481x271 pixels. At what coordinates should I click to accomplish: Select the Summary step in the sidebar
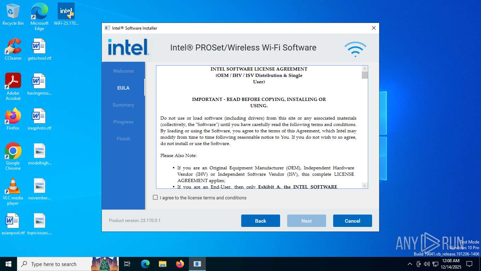[123, 105]
